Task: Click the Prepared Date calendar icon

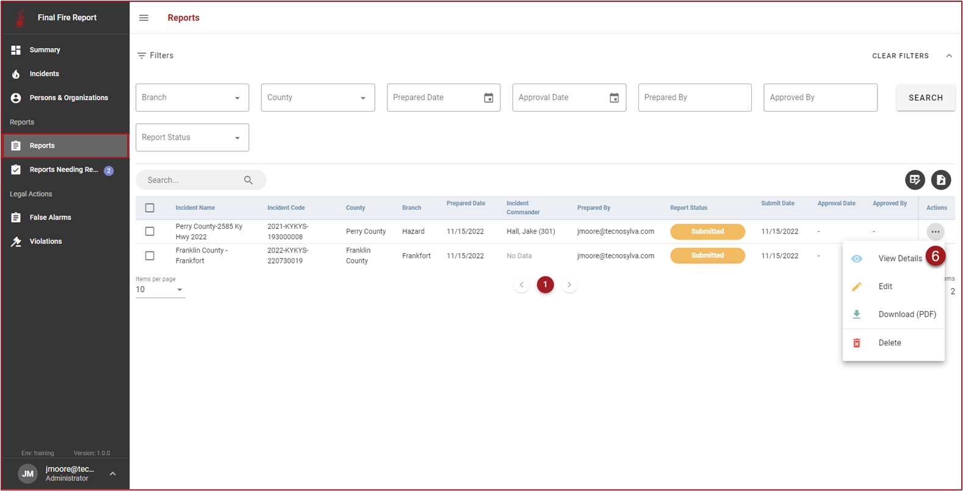Action: pos(488,98)
